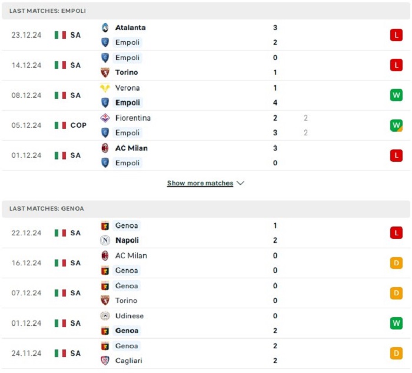
Task: Click the Napoli team name
Action: click(x=127, y=241)
